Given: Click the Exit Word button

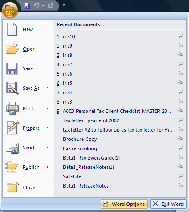Looking at the screenshot, I should [x=169, y=204].
